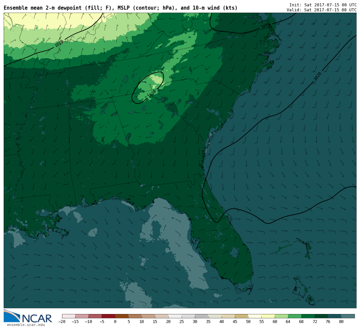Click the 1020 label on the northwest contour
This screenshot has height=329, width=360.
coord(59,43)
